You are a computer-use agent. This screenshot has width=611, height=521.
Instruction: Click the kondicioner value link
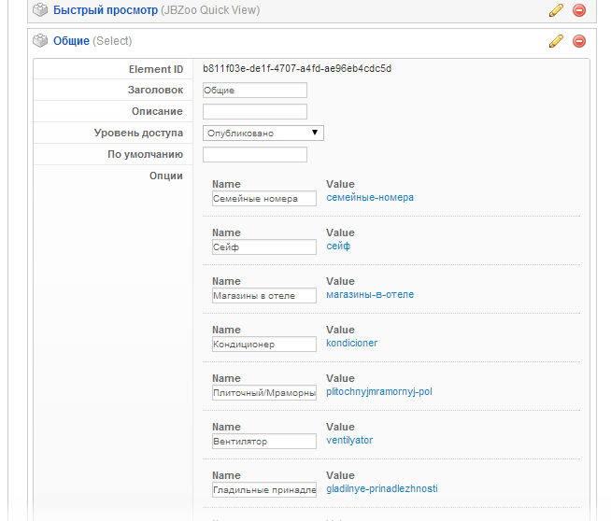pyautogui.click(x=351, y=344)
